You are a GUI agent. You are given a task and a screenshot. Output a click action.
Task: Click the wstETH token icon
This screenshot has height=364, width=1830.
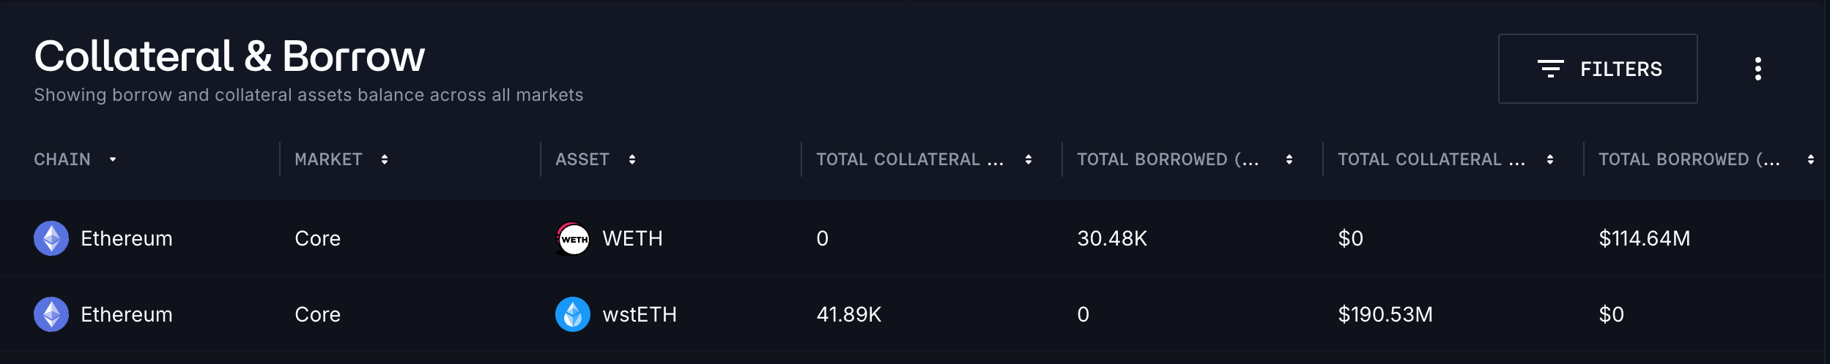click(573, 314)
